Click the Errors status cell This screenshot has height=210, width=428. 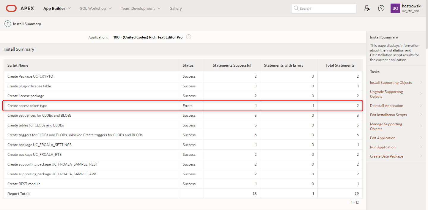[x=188, y=106]
